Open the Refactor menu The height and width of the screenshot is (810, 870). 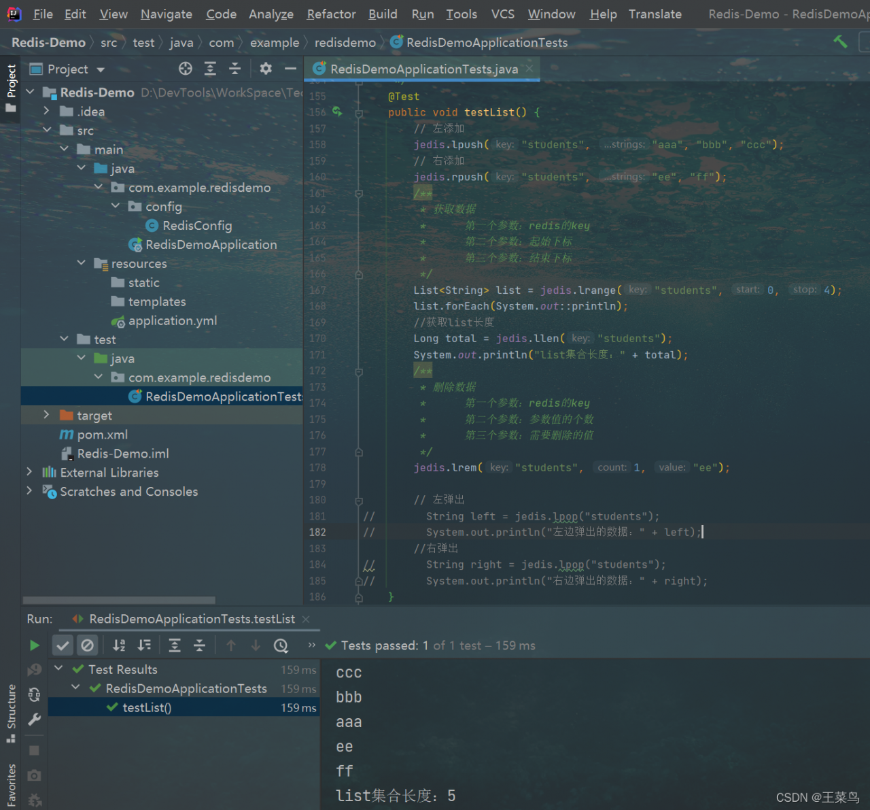tap(331, 14)
